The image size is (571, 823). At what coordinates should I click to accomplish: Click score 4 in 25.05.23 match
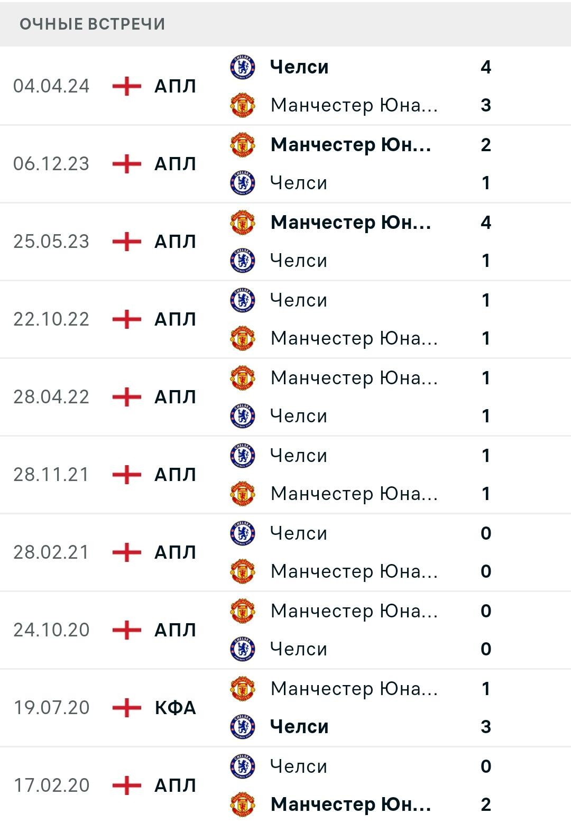(x=486, y=223)
